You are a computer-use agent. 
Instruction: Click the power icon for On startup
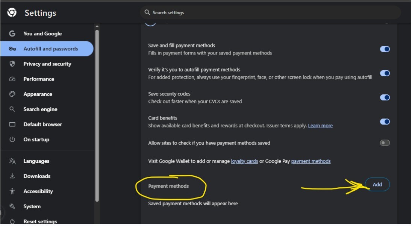point(12,140)
